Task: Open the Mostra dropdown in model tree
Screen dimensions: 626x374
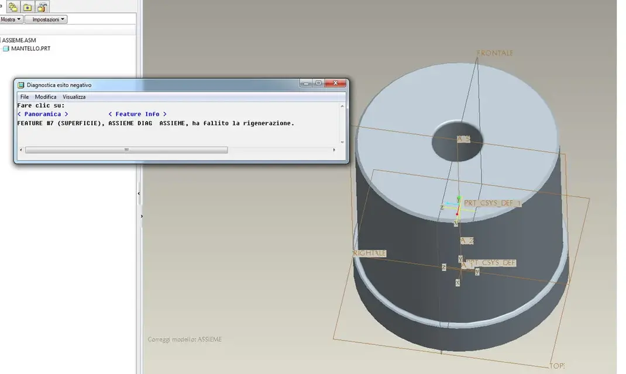Action: click(11, 19)
